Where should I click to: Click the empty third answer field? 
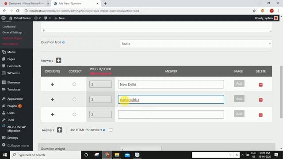pyautogui.click(x=171, y=114)
